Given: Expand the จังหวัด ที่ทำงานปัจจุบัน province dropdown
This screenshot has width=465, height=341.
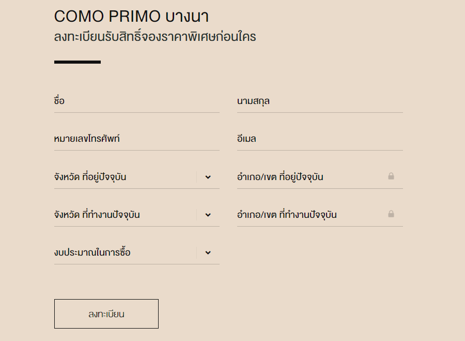Looking at the screenshot, I should [x=124, y=215].
